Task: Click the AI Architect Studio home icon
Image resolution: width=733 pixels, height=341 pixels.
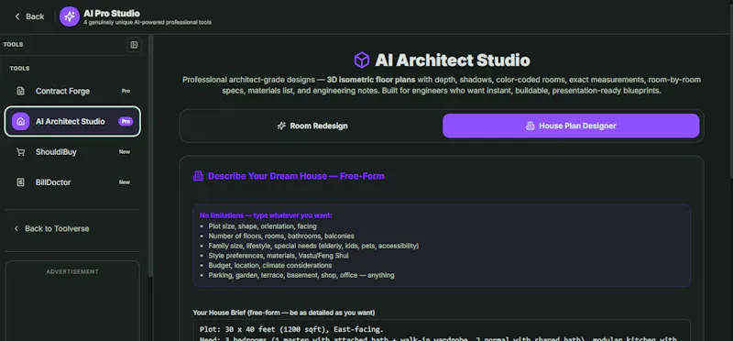Action: pos(20,122)
